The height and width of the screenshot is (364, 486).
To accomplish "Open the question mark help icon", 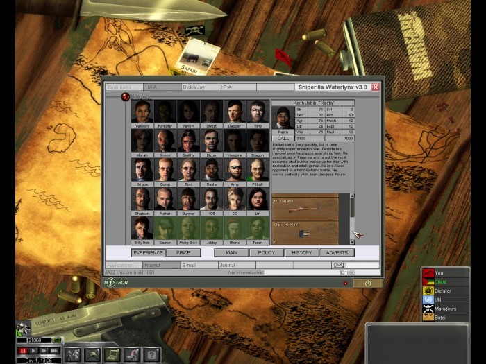I will point(152,355).
